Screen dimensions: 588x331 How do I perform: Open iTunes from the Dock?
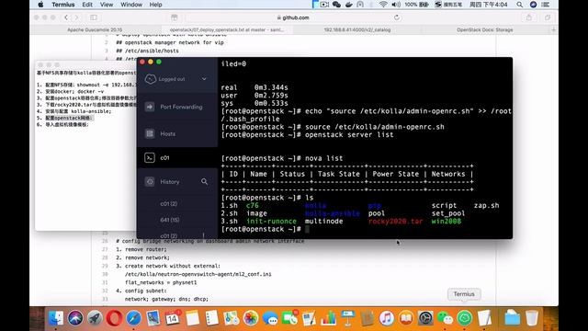point(387,318)
